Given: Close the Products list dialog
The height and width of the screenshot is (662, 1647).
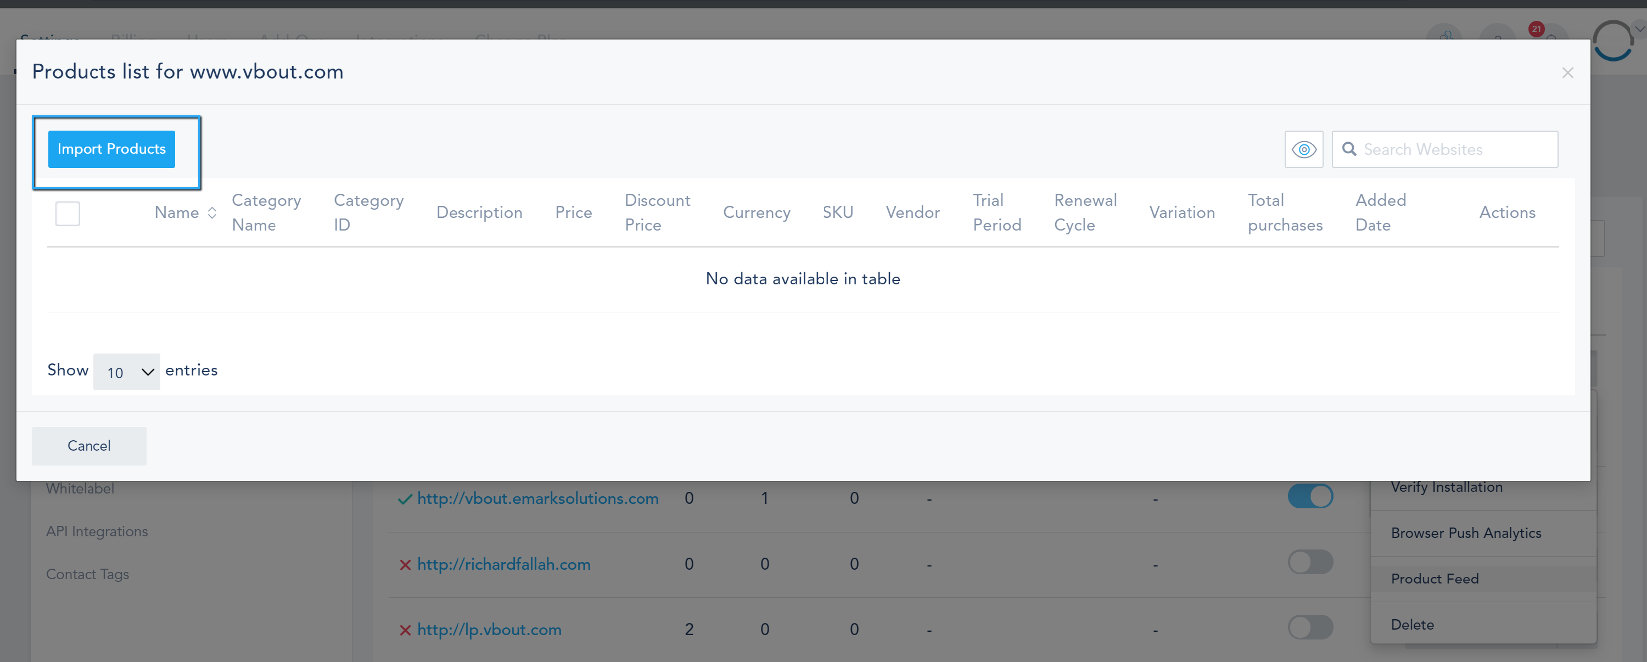Looking at the screenshot, I should pos(1567,73).
